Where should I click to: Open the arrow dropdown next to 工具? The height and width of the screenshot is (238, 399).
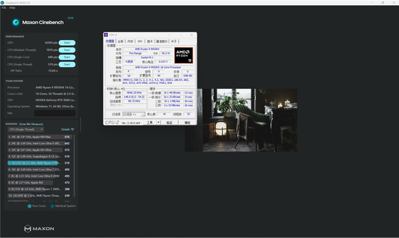[x=158, y=122]
